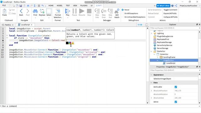
Task: Collapse the Appearance properties section
Action: point(151,75)
